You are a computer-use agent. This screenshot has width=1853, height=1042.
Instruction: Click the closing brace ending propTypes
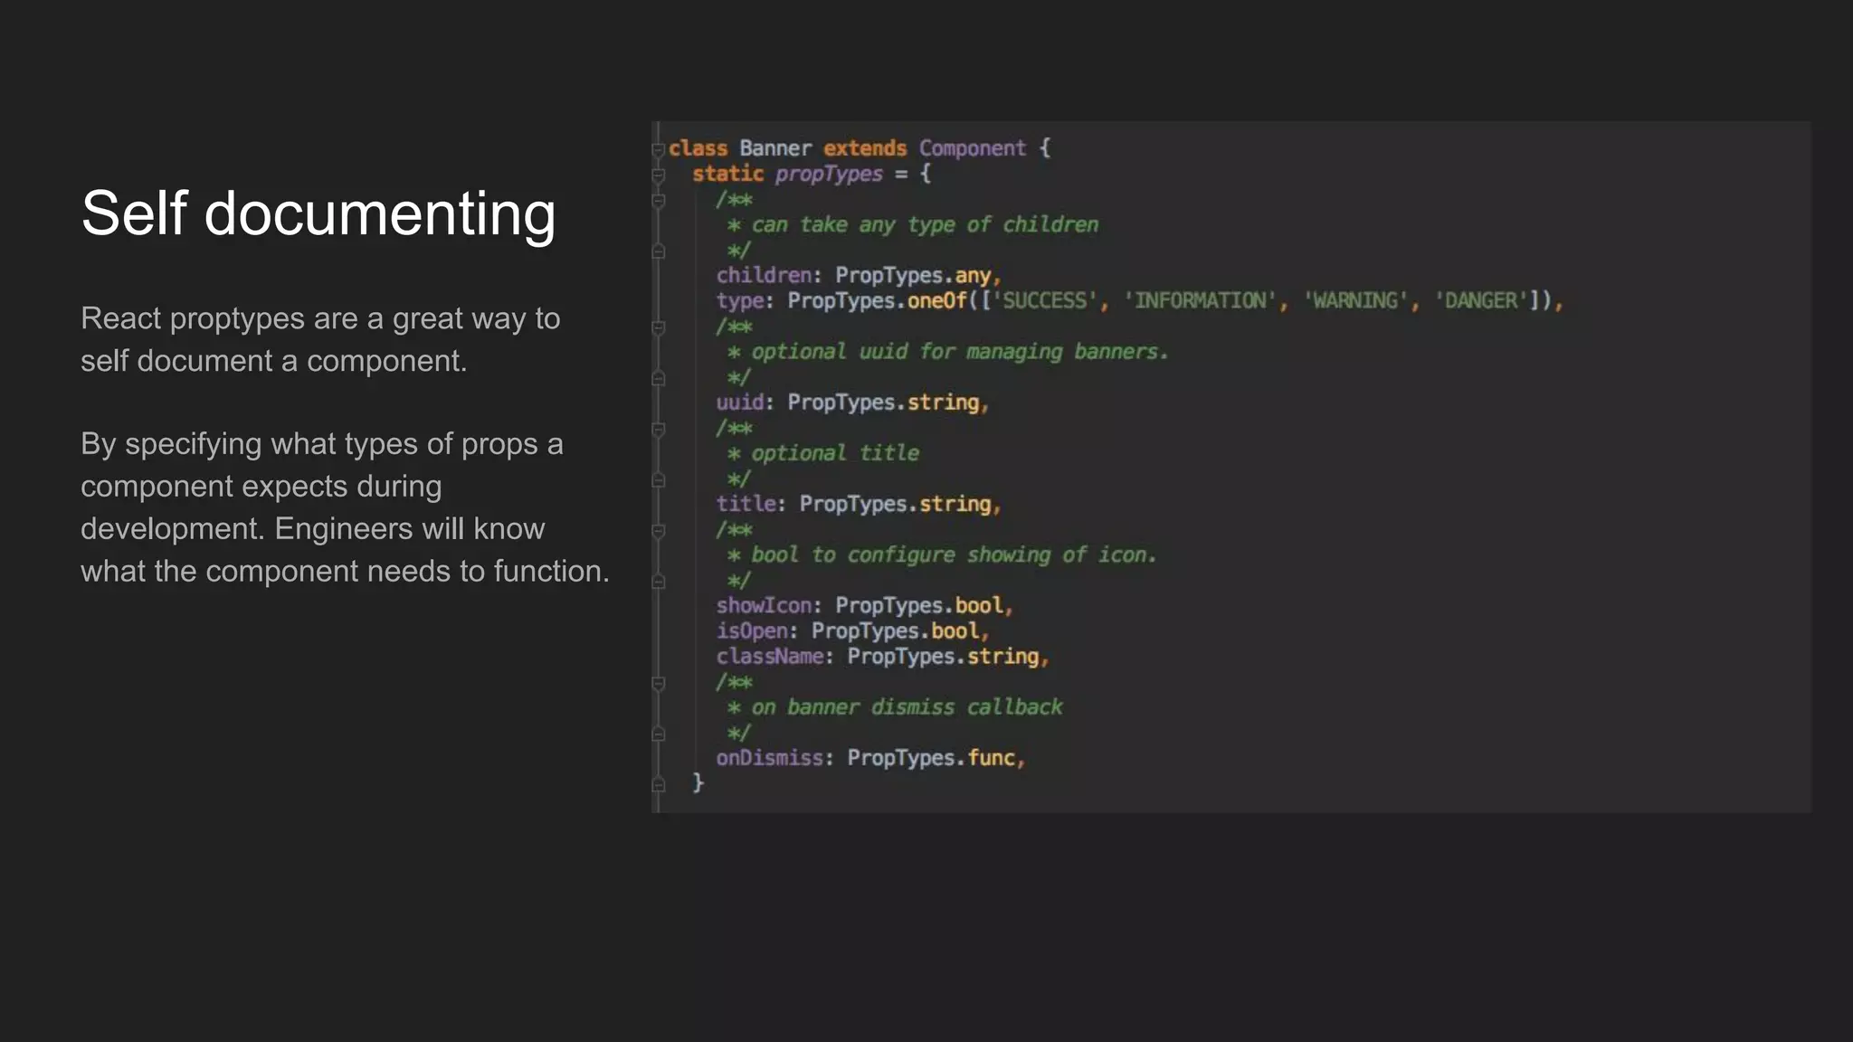click(x=698, y=782)
